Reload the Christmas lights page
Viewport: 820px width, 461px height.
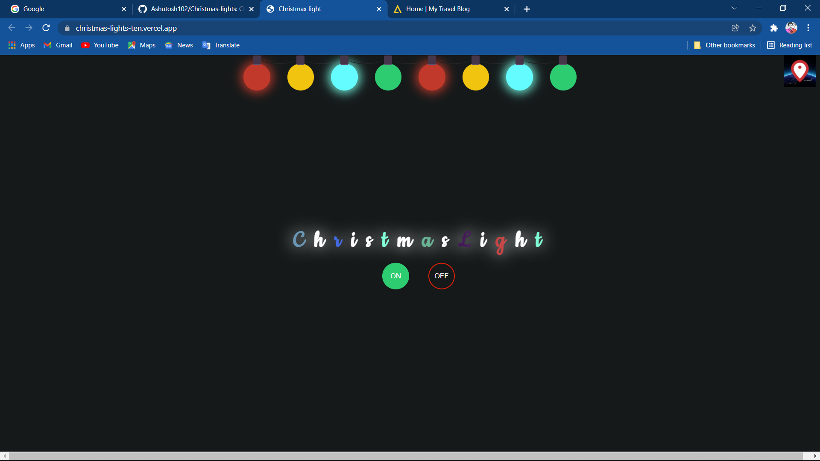46,28
